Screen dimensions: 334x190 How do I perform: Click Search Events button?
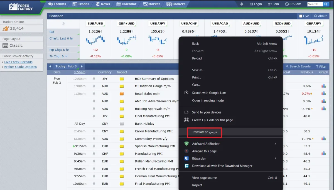click(x=298, y=66)
